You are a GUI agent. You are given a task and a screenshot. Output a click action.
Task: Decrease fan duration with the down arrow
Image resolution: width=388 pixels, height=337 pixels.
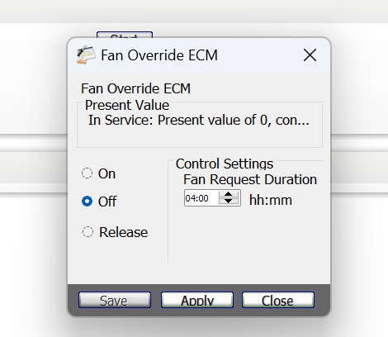point(229,202)
